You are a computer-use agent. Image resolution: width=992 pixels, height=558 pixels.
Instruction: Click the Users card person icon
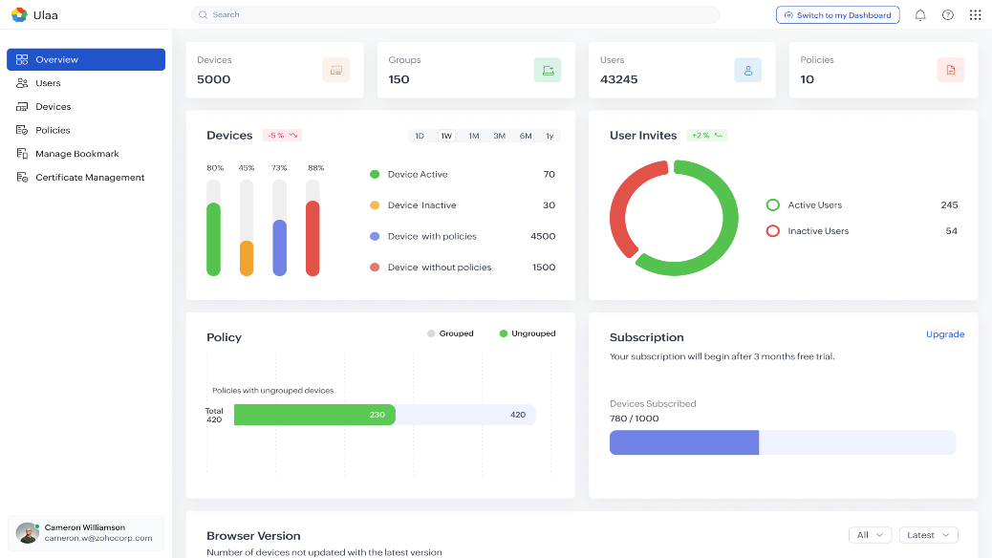(x=747, y=70)
